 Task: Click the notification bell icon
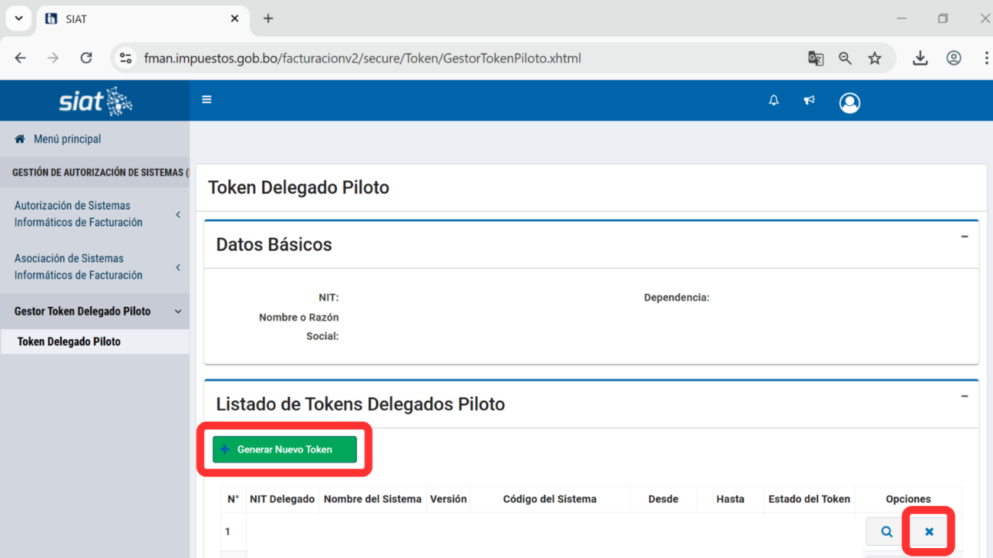coord(774,101)
